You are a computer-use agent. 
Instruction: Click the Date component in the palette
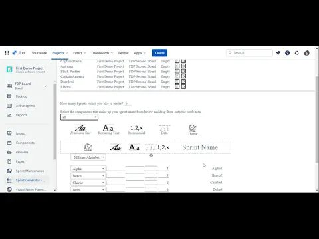(165, 129)
